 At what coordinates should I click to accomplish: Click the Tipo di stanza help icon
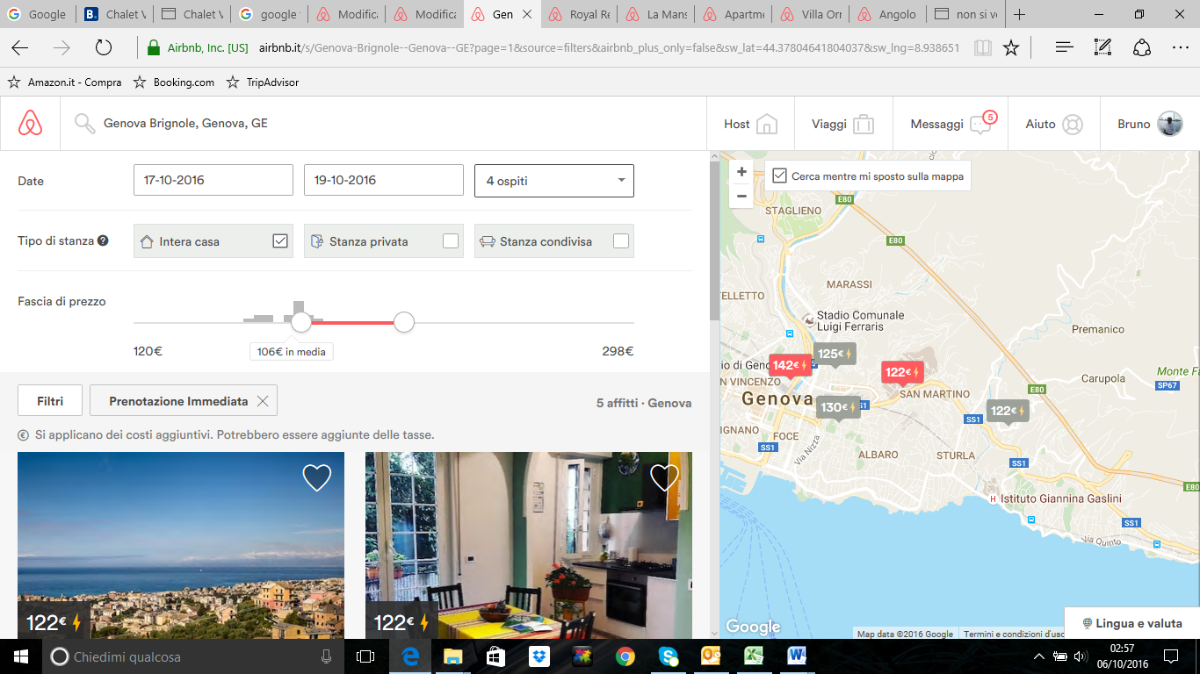(x=103, y=240)
